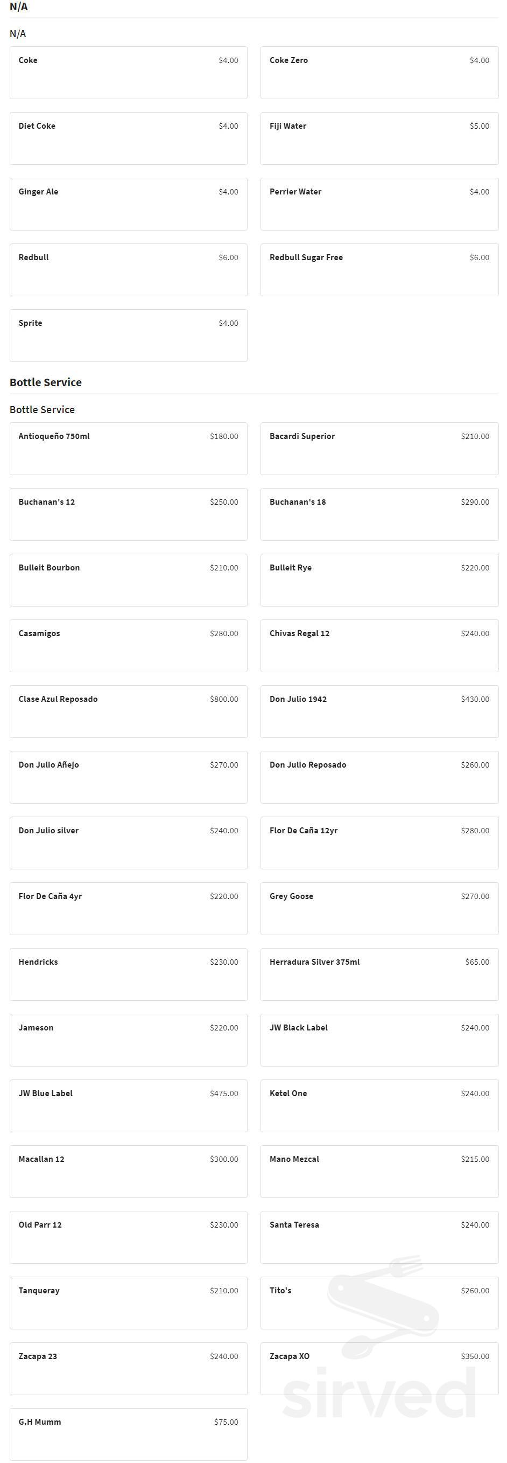Open the Bottle Service section heading

click(45, 382)
